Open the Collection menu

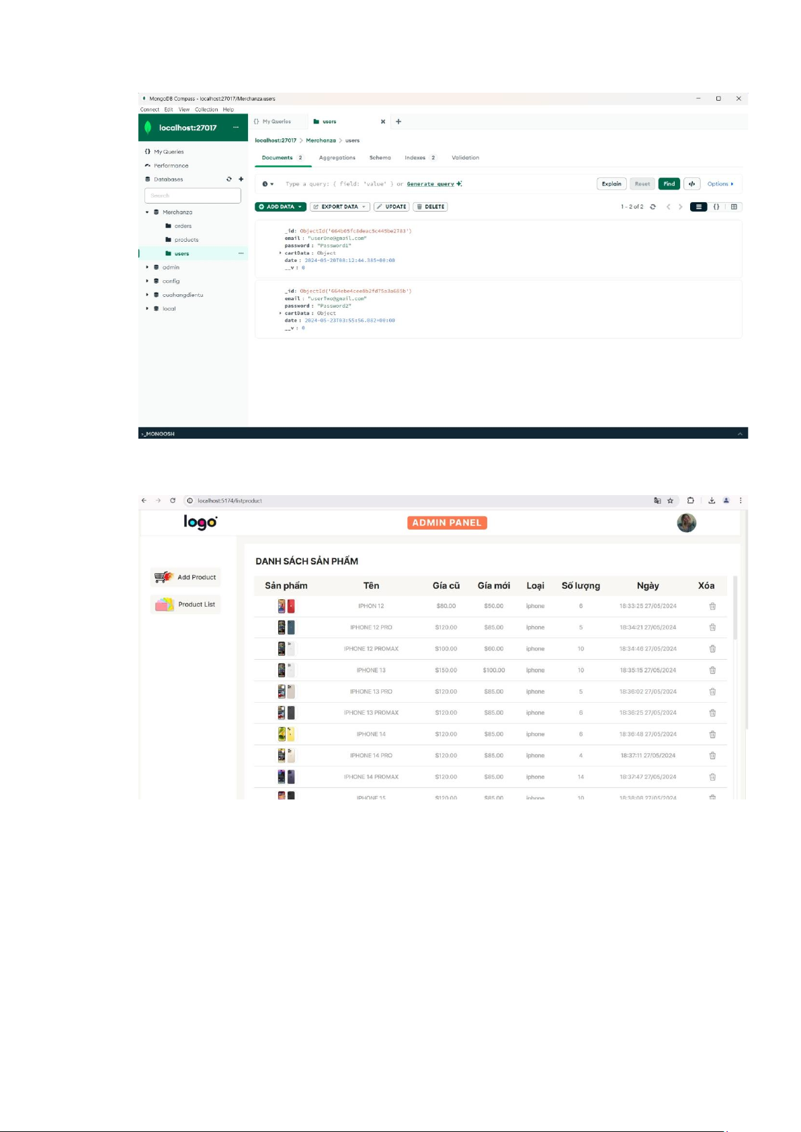pos(206,110)
